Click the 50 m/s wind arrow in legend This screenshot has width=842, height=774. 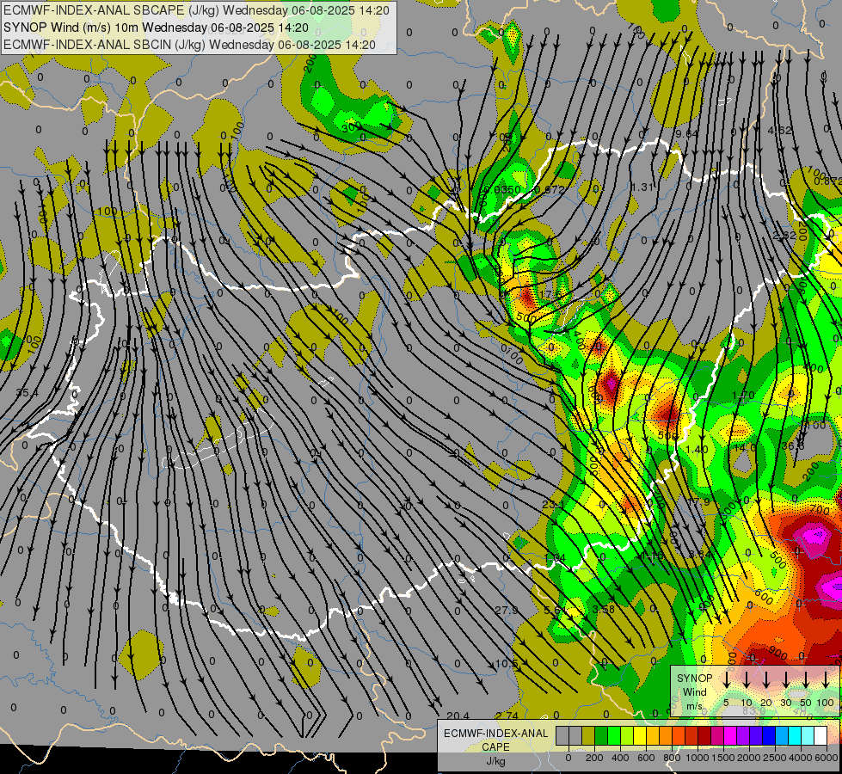point(806,679)
